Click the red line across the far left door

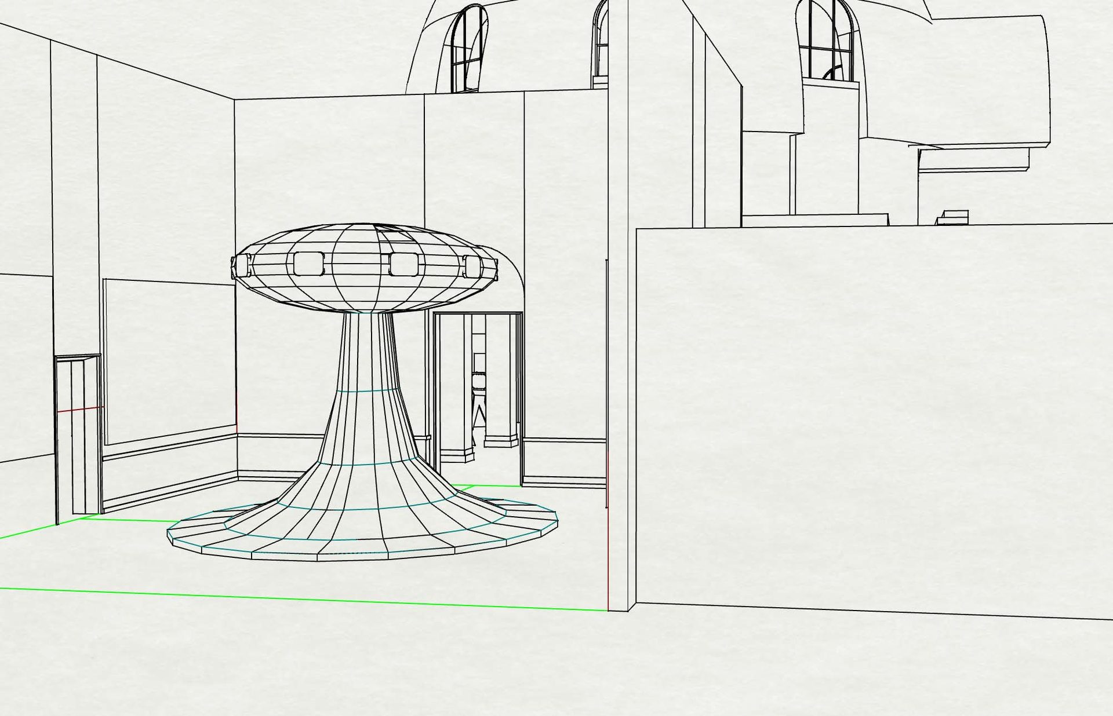(x=78, y=410)
